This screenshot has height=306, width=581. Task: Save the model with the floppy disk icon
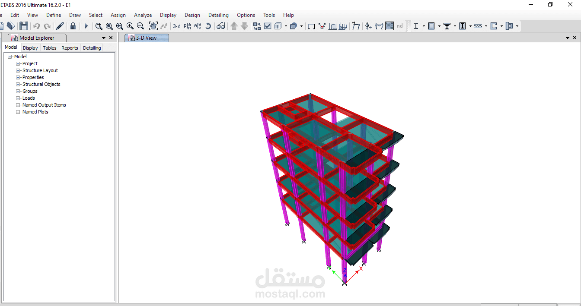[24, 26]
